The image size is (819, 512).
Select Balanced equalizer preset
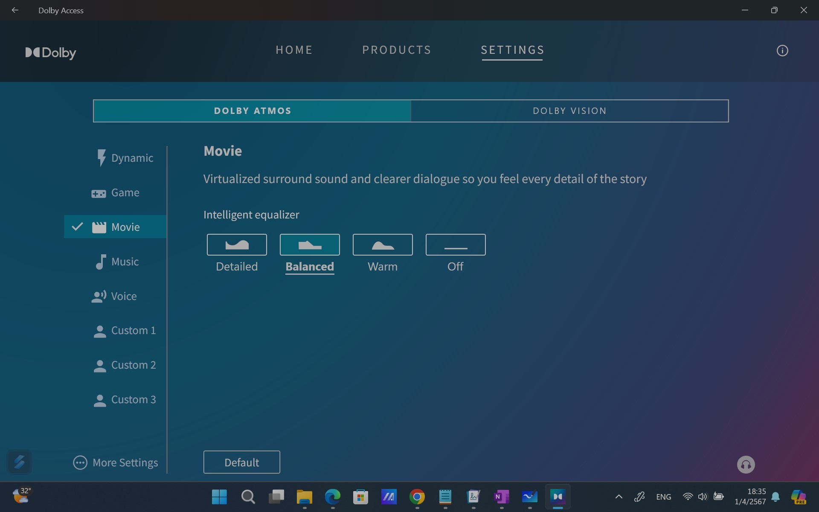click(x=310, y=245)
